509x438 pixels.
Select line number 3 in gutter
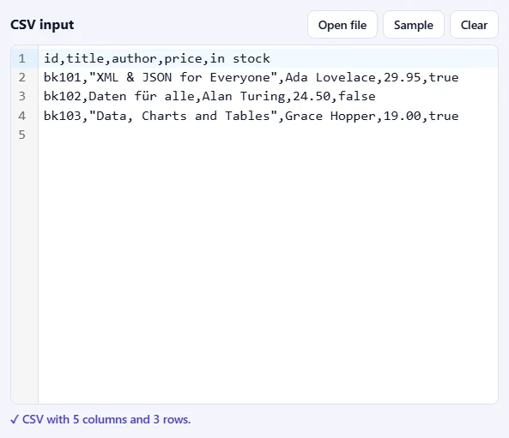pyautogui.click(x=21, y=96)
